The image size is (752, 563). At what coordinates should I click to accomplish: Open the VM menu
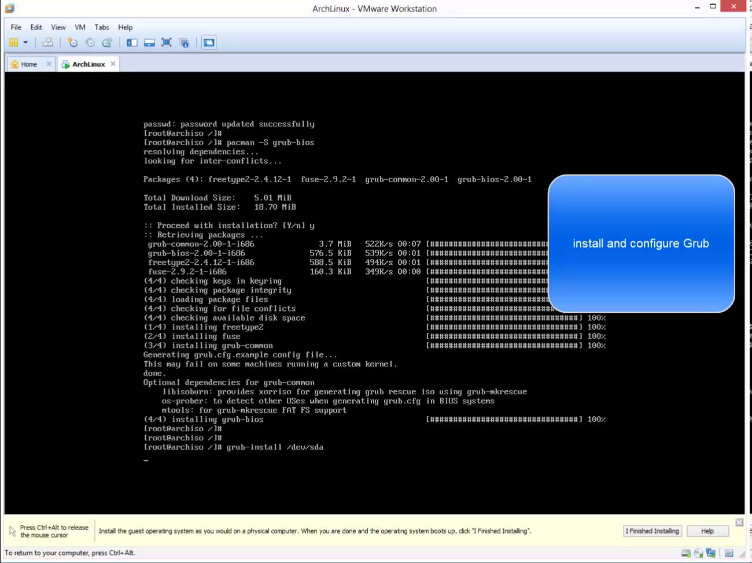(80, 27)
